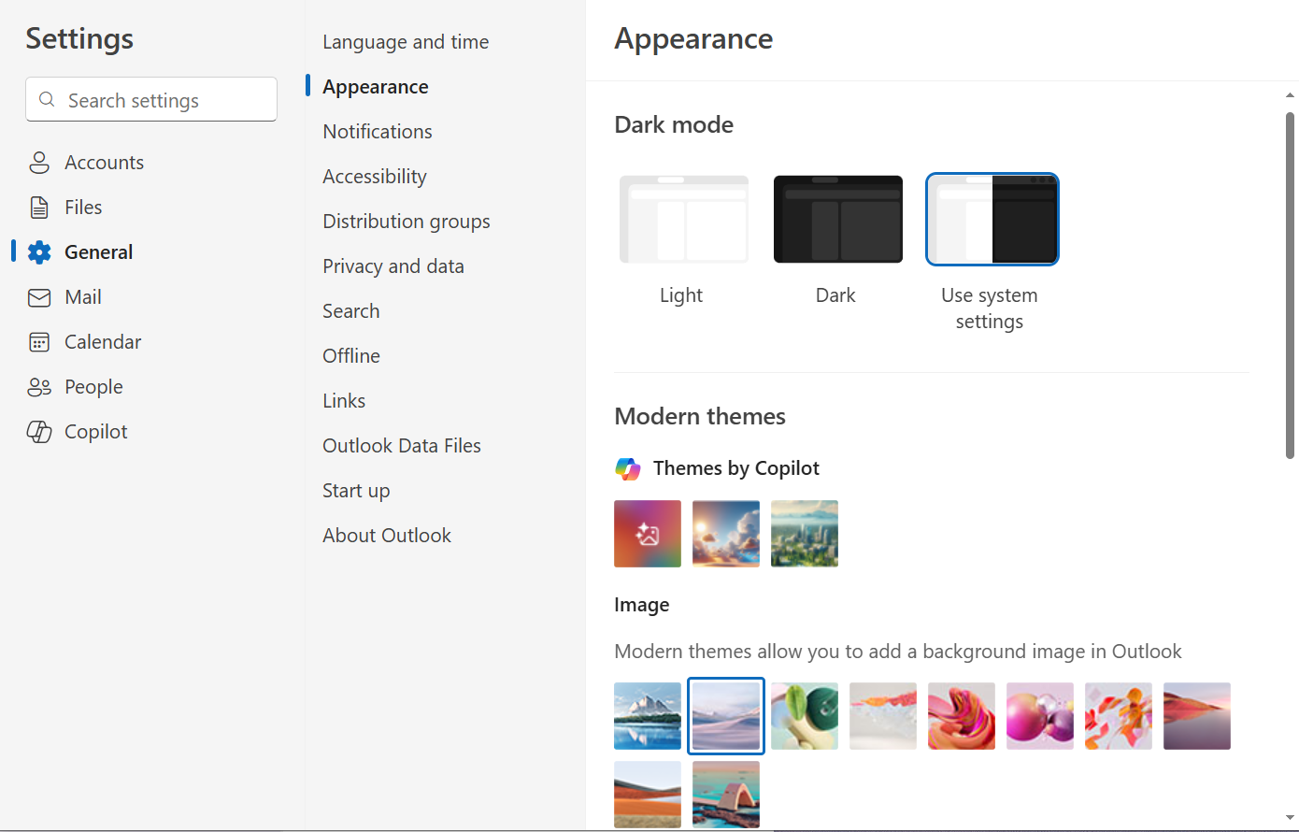Click the Accounts person icon
Image resolution: width=1299 pixels, height=832 pixels.
click(39, 163)
